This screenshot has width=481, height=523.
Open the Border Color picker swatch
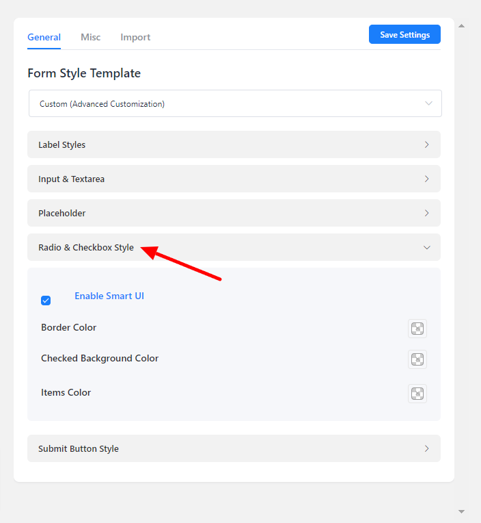coord(417,329)
